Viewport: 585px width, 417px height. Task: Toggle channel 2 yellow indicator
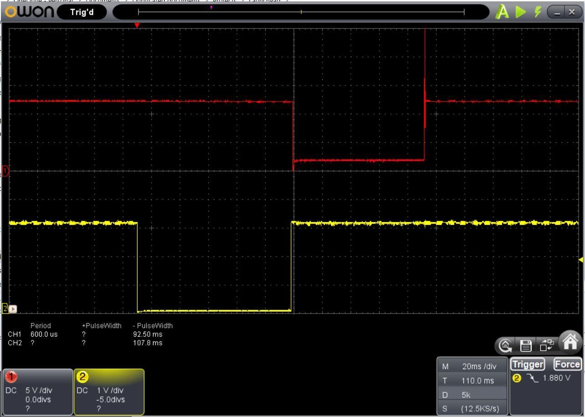(x=82, y=377)
